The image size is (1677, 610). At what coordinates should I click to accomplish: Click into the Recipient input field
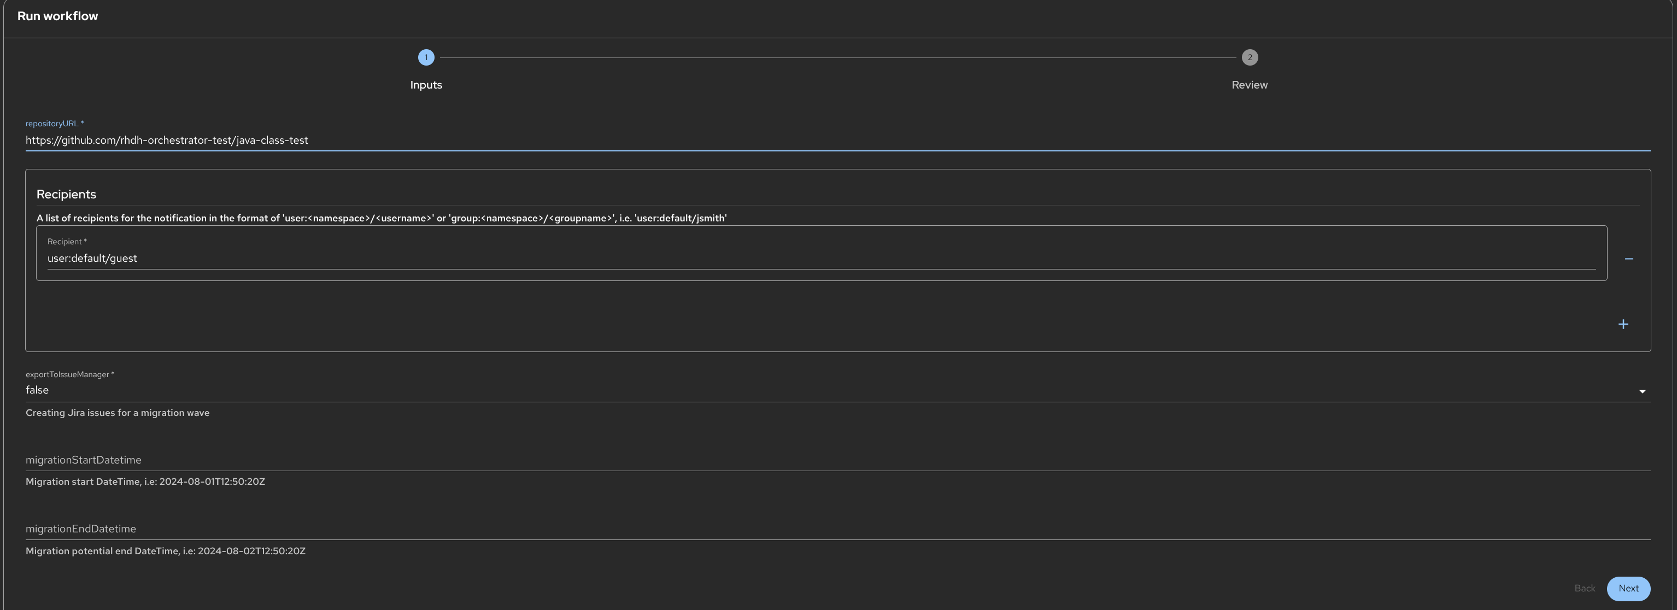820,259
